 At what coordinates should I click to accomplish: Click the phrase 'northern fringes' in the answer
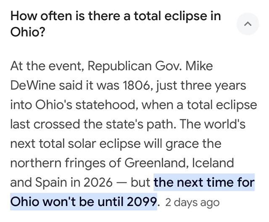[x=58, y=163]
